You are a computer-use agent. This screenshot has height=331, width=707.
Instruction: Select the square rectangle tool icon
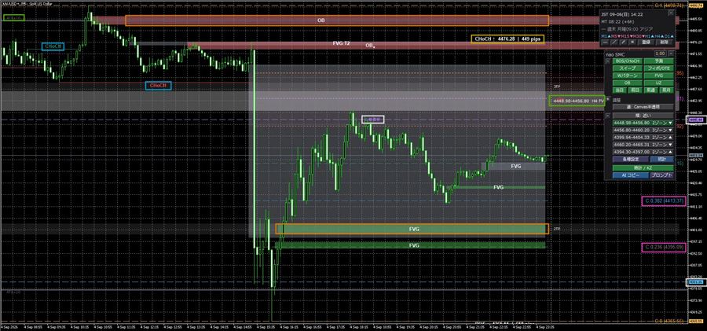[x=632, y=42]
